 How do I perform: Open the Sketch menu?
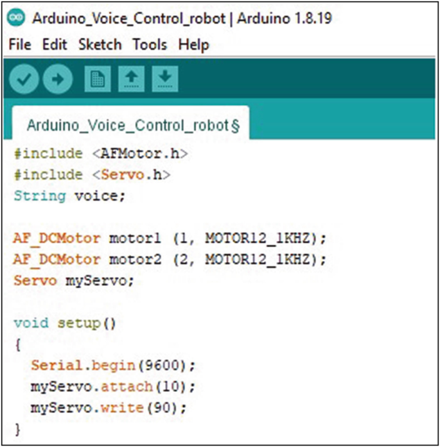tap(100, 45)
